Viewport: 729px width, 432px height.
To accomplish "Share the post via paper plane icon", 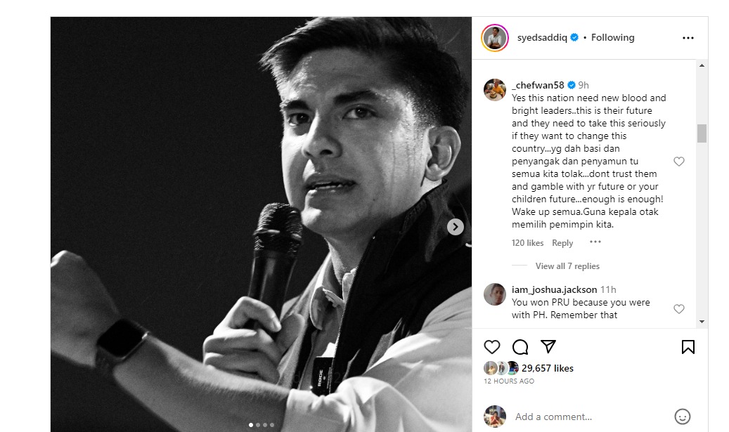I will (x=548, y=346).
